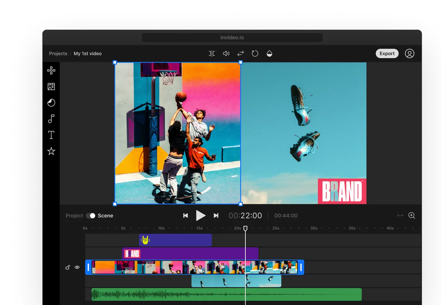
Task: Click the Export button
Action: point(387,54)
